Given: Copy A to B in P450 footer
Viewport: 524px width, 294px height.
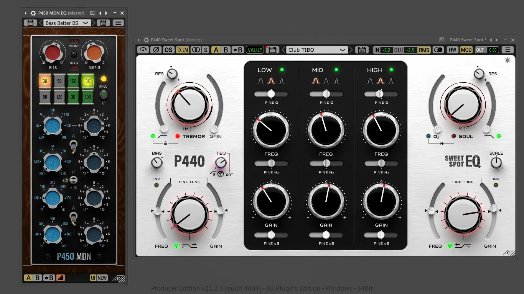Looking at the screenshot, I should pyautogui.click(x=49, y=278).
